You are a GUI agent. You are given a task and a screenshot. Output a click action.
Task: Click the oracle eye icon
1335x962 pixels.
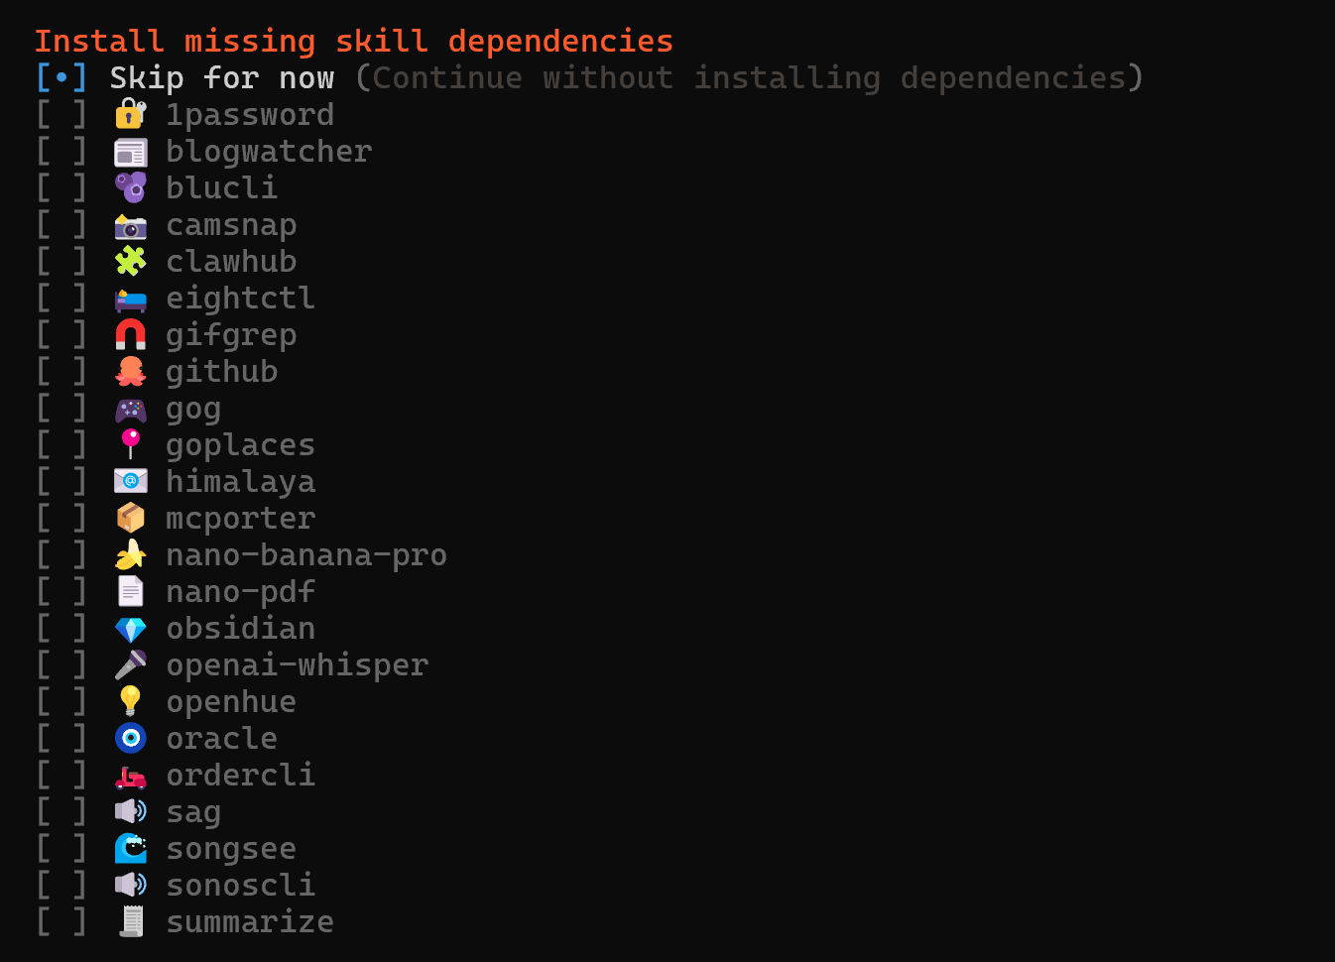[x=130, y=739]
